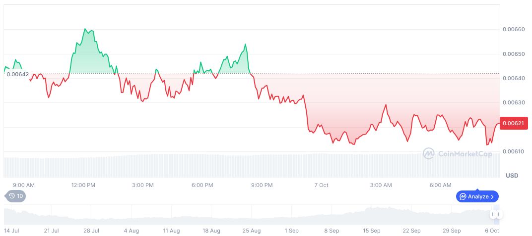Image resolution: width=532 pixels, height=236 pixels.
Task: Select the 7 Oct marker on time axis
Action: click(x=321, y=185)
